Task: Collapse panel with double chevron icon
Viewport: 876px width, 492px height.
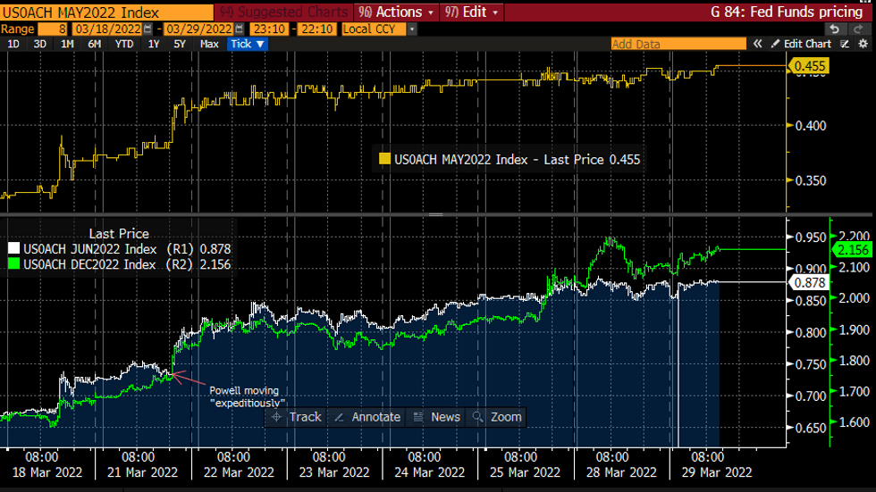Action: (757, 44)
